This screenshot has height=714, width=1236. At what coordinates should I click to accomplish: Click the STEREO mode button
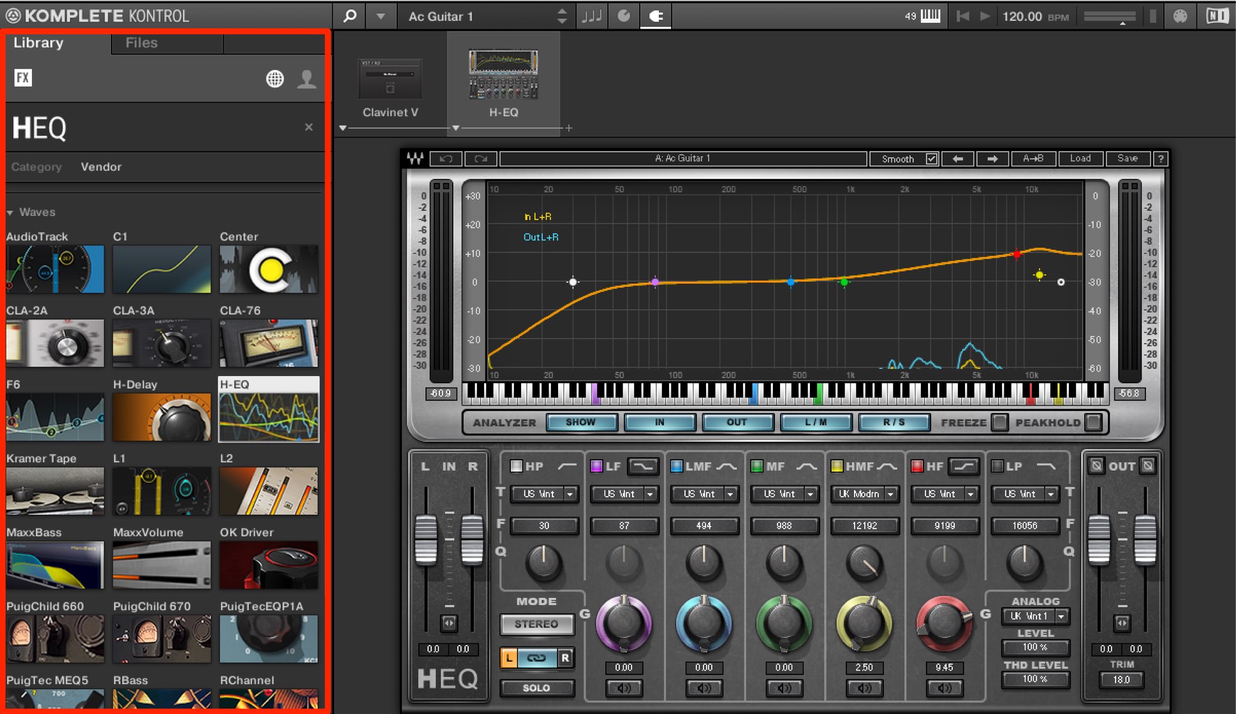tap(536, 624)
